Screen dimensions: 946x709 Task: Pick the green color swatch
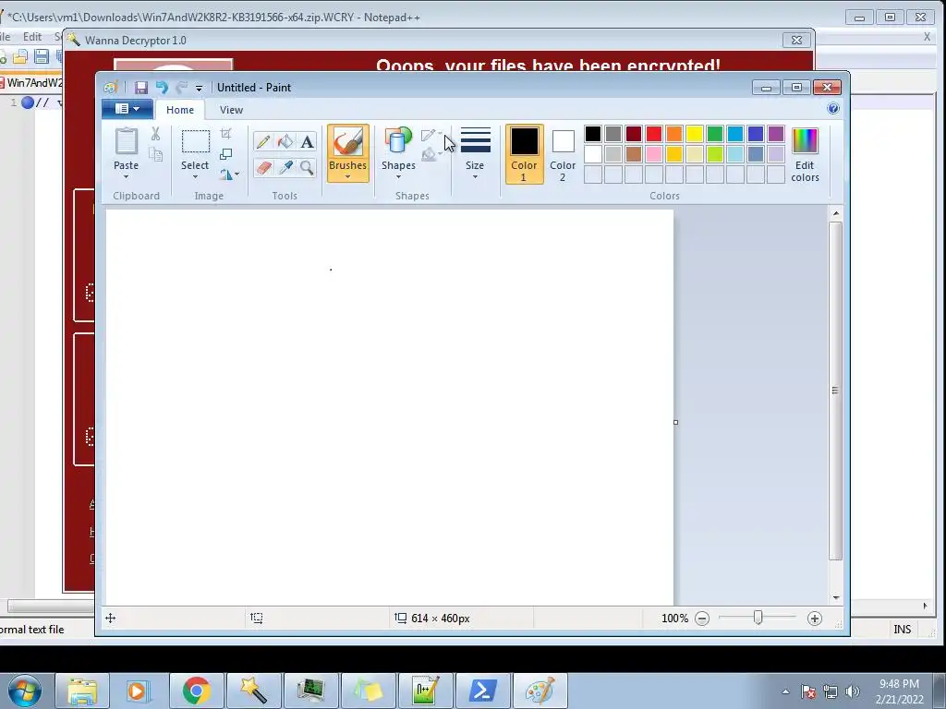pyautogui.click(x=715, y=134)
